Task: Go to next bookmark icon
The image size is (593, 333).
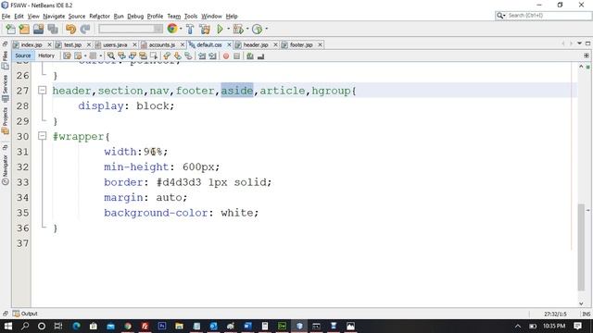Action: (x=177, y=55)
